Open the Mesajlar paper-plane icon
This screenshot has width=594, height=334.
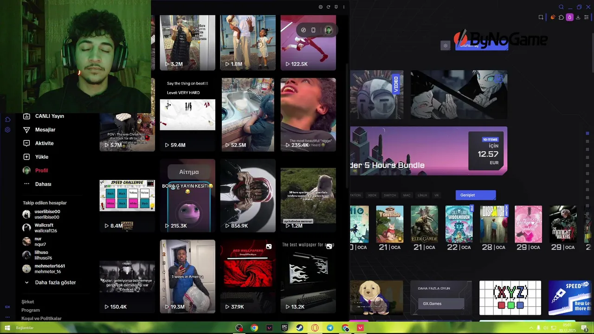tap(26, 130)
